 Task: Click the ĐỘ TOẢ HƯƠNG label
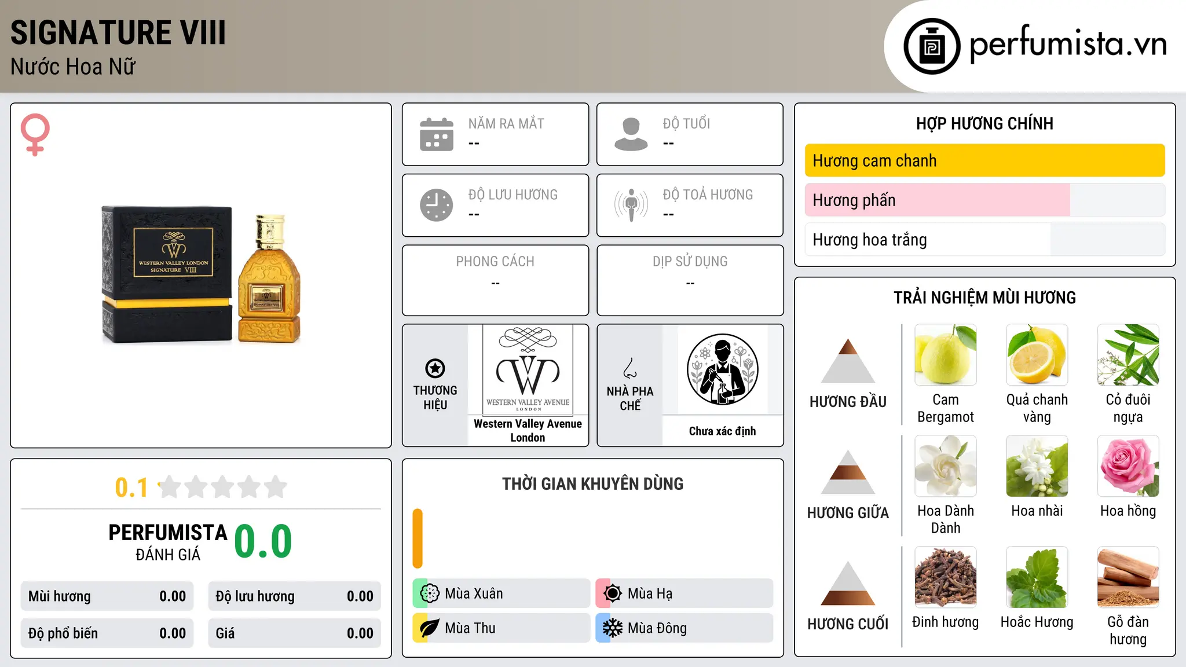coord(708,195)
